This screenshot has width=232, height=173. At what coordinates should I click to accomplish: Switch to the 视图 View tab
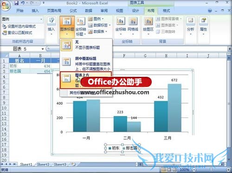pos(120,11)
